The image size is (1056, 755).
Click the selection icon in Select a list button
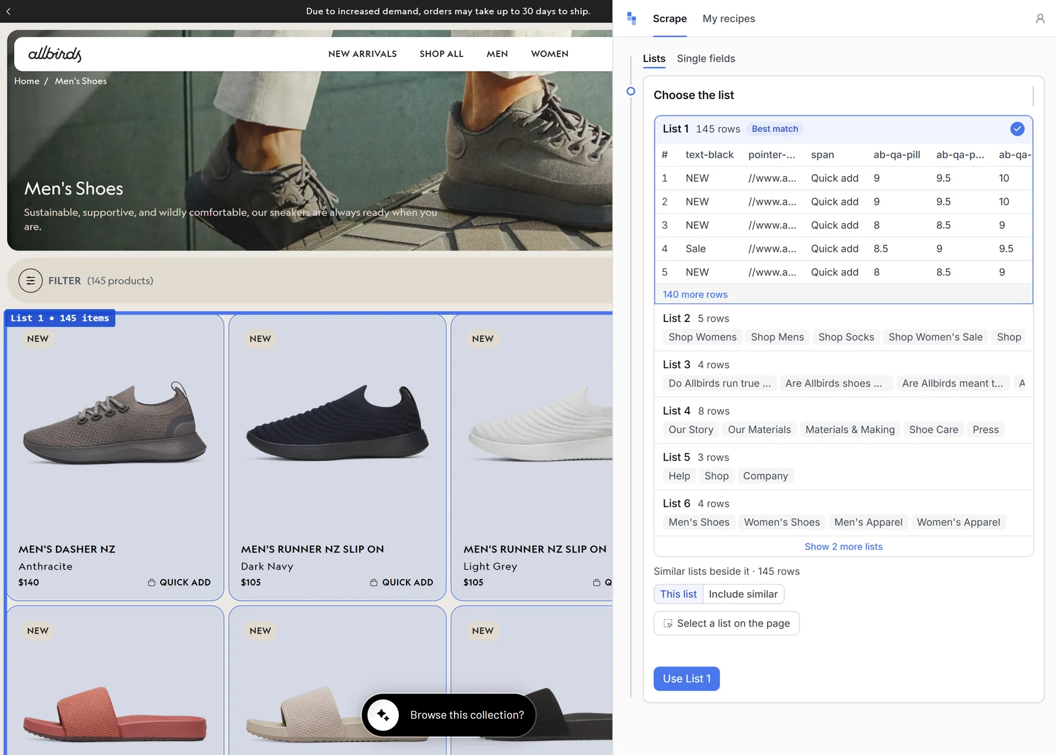(x=668, y=623)
